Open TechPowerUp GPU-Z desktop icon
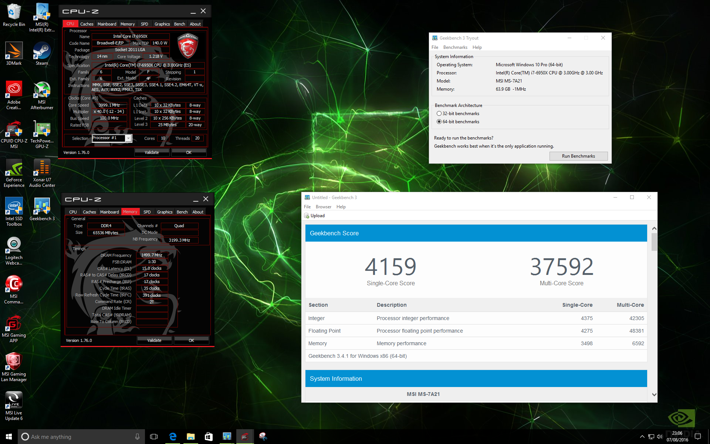This screenshot has width=710, height=444. 42,134
